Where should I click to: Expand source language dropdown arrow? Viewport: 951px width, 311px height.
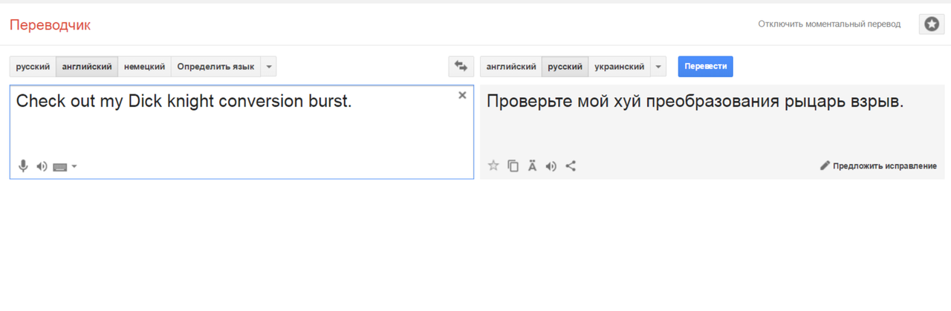point(269,66)
